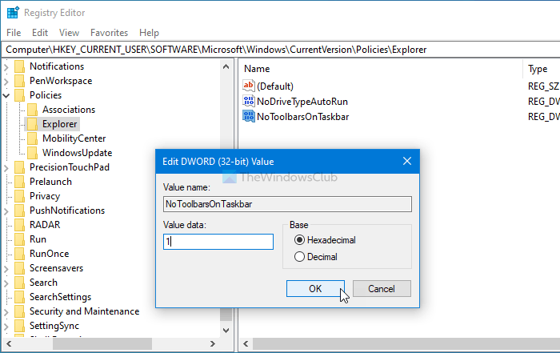Image resolution: width=560 pixels, height=353 pixels.
Task: Click the tree pane horizontal scrollbar thumb
Action: [102, 343]
